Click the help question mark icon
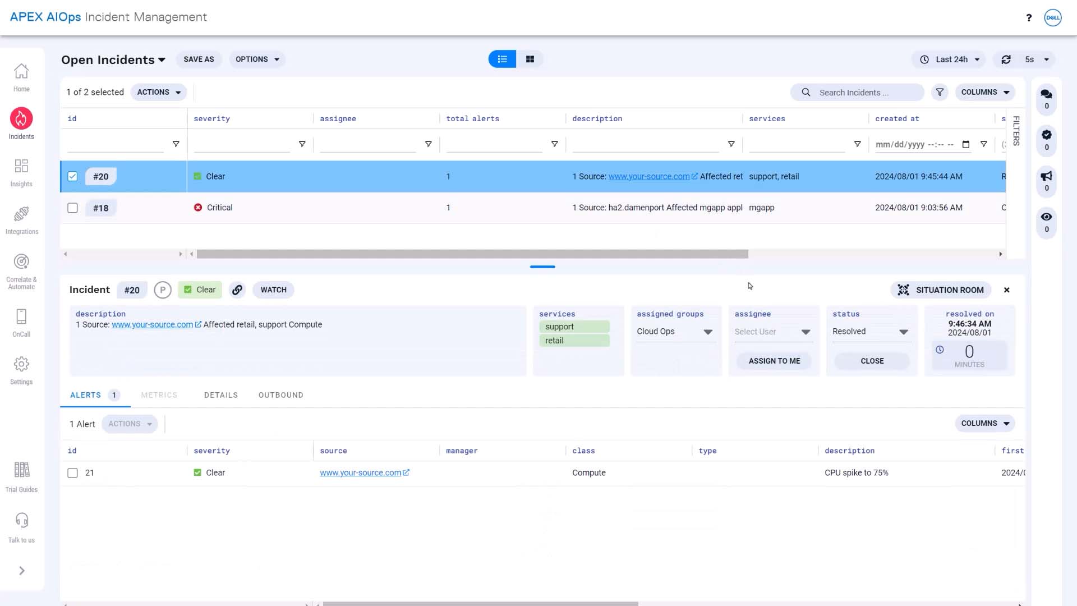This screenshot has height=606, width=1077. (x=1029, y=17)
